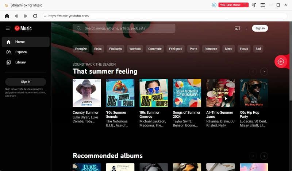
Task: Select the Relax mood chip
Action: click(x=98, y=49)
